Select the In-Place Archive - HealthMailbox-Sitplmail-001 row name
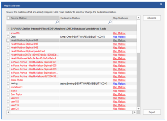Image resolution: width=167 pixels, height=121 pixels. click(33, 62)
